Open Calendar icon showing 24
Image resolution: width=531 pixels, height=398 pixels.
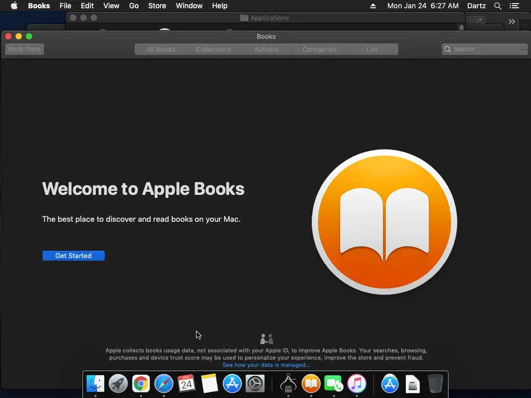click(x=186, y=384)
